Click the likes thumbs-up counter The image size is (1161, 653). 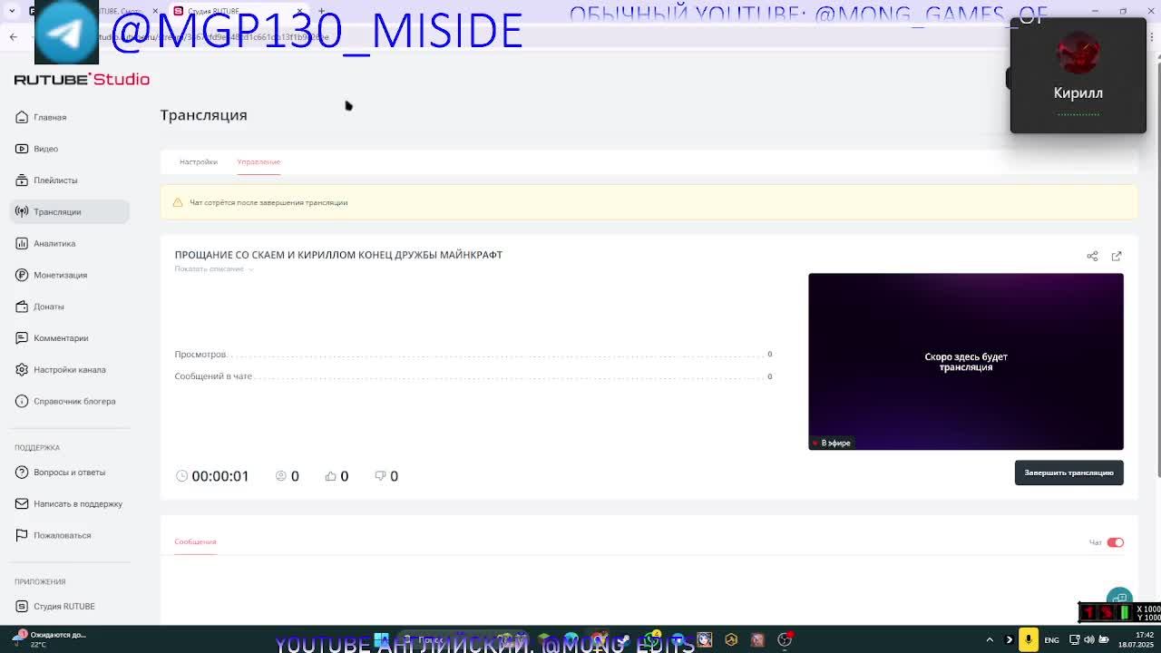click(x=337, y=476)
